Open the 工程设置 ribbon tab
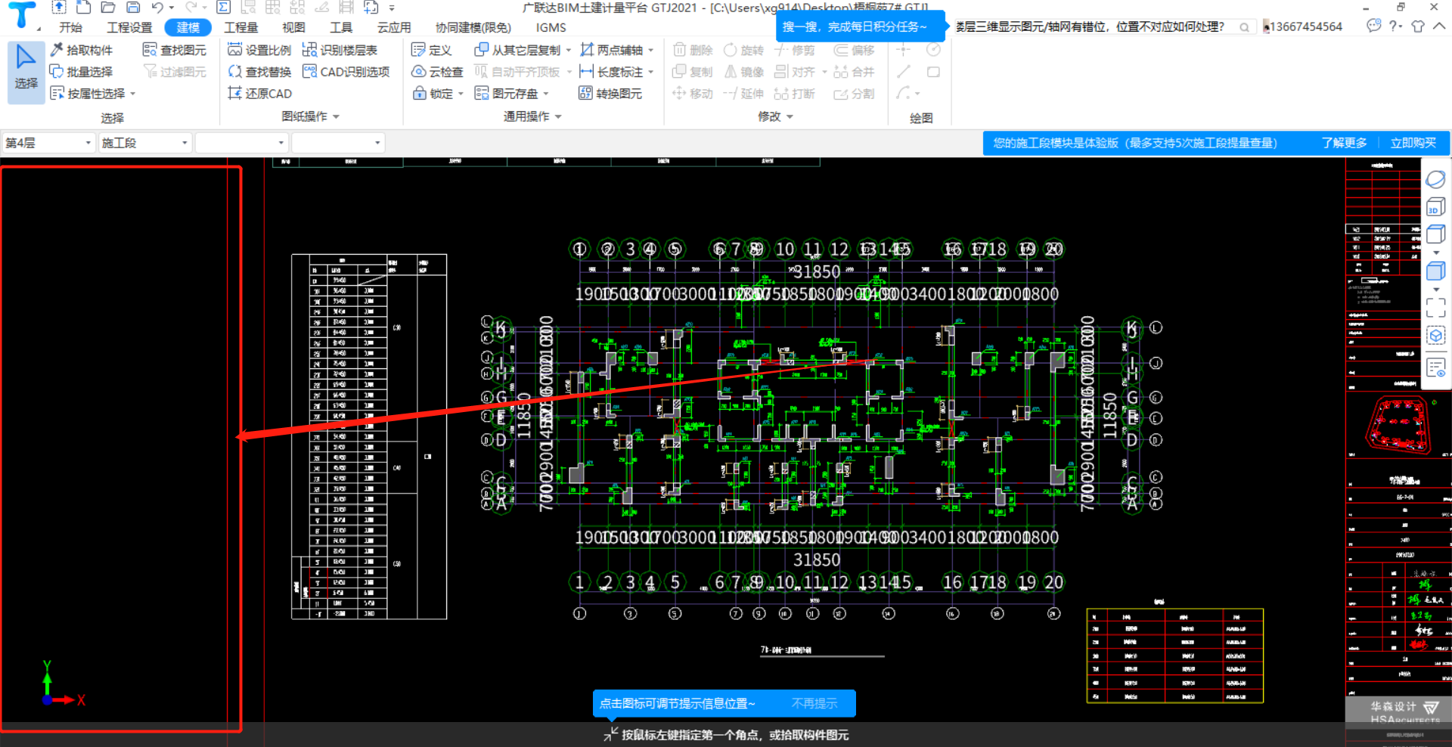Viewport: 1452px width, 747px height. point(129,27)
